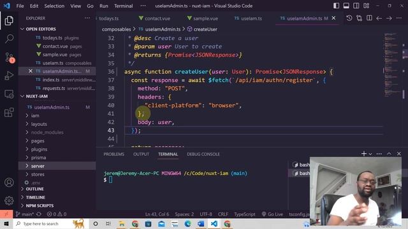Image resolution: width=408 pixels, height=229 pixels.
Task: Open the Edit menu
Action: coord(34,6)
